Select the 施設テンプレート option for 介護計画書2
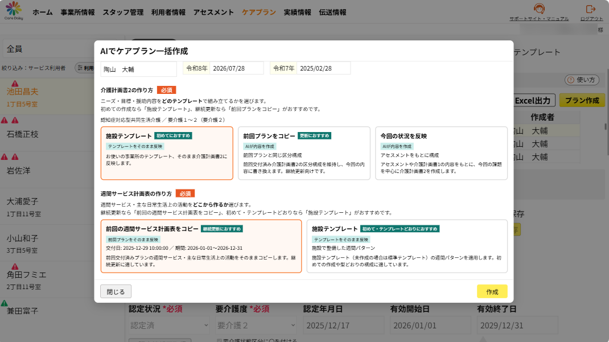This screenshot has height=342, width=609. click(167, 153)
